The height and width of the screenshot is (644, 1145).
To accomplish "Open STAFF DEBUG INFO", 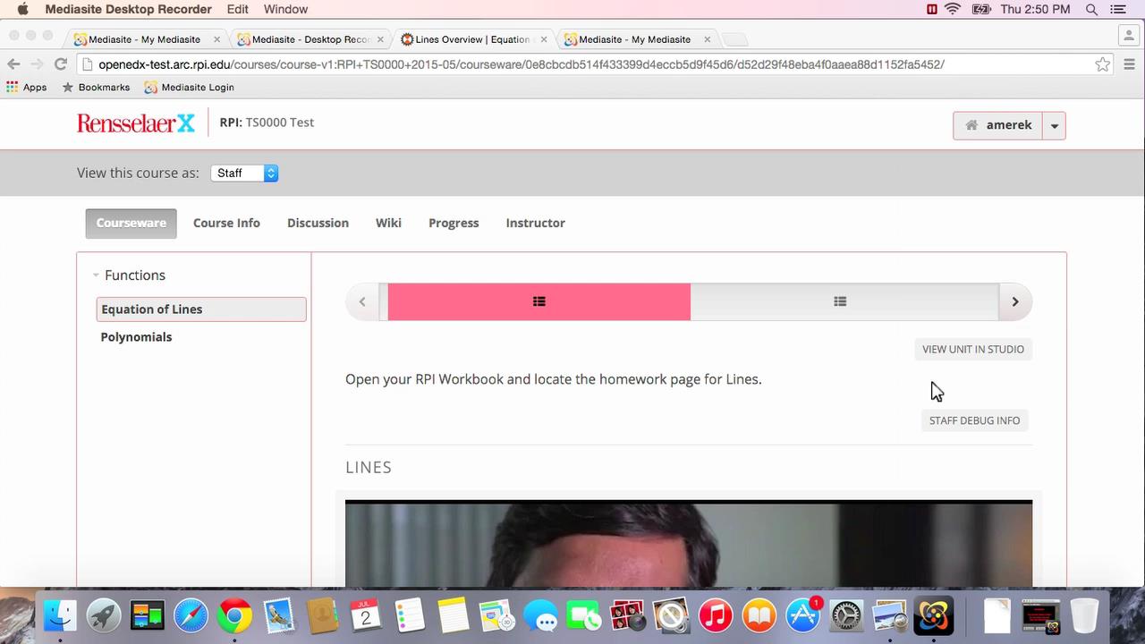I will [x=974, y=420].
